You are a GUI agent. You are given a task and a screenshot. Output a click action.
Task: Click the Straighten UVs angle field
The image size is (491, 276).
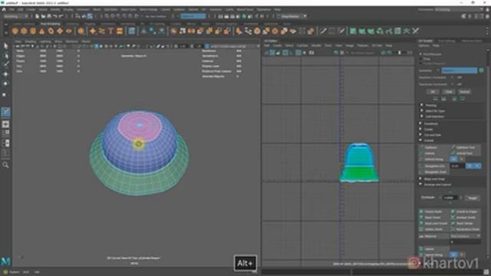(457, 166)
